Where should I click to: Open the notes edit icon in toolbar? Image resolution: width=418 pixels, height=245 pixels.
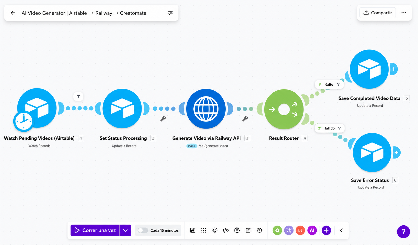pos(248,230)
